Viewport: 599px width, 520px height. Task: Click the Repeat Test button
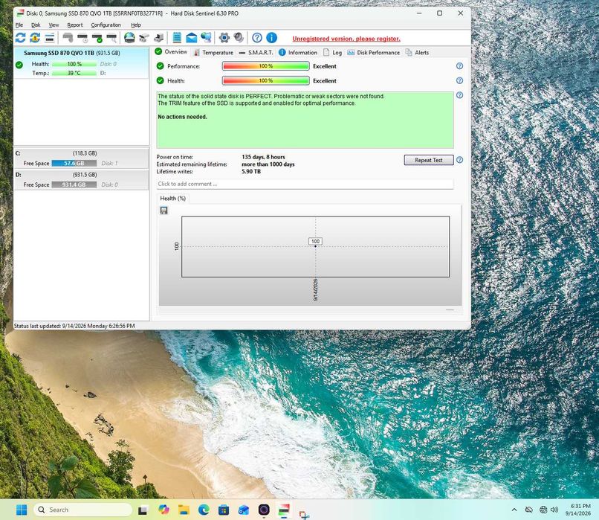429,160
